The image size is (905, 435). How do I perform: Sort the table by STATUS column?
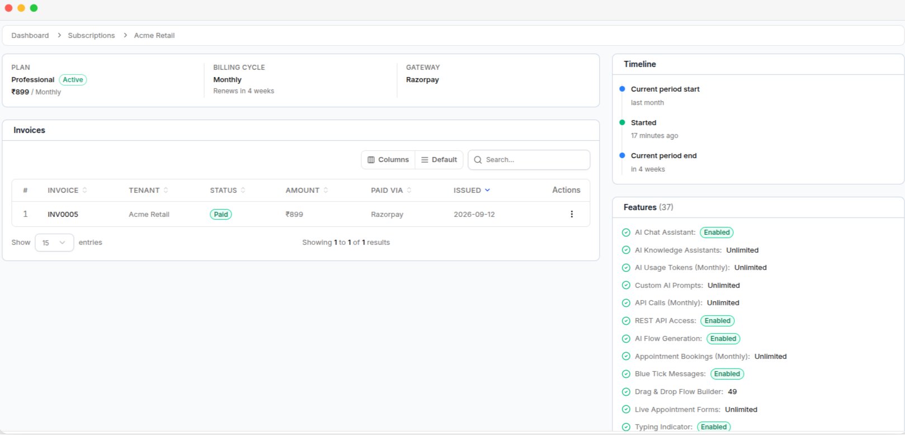coord(228,190)
